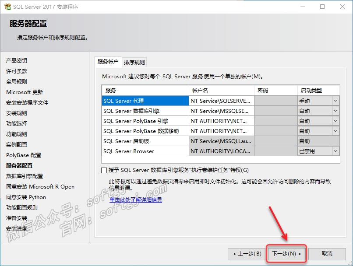Viewport: 353px width, 266px height.
Task: Switch to the 排序规则 tab
Action: click(x=134, y=62)
